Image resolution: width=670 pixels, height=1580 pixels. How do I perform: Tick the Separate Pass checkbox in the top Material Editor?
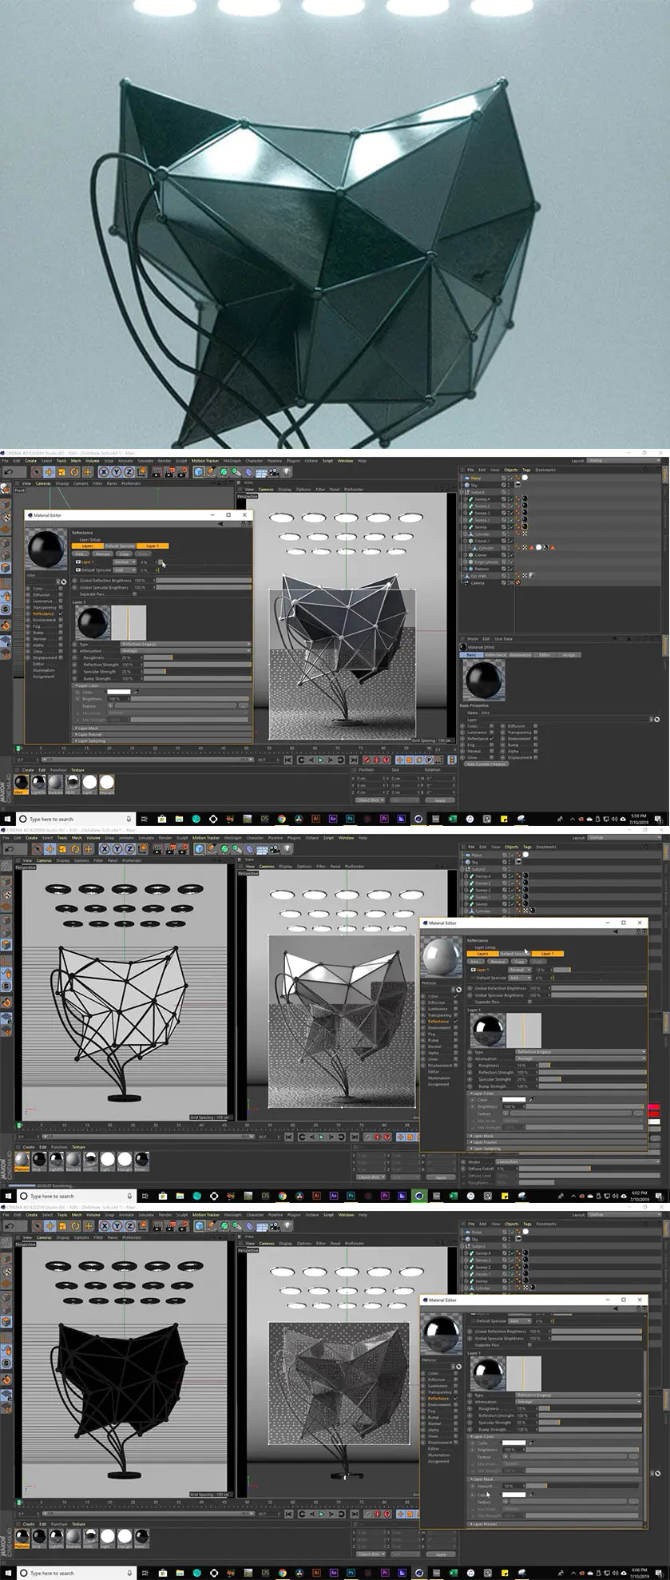134,593
